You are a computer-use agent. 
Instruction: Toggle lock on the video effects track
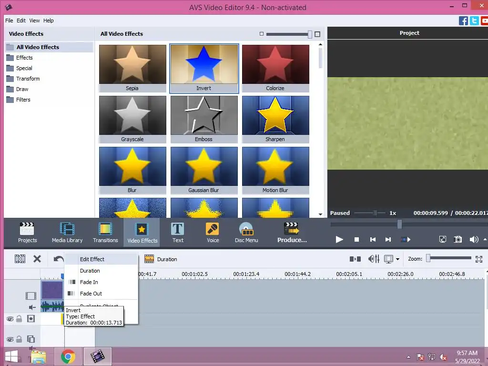tap(19, 319)
